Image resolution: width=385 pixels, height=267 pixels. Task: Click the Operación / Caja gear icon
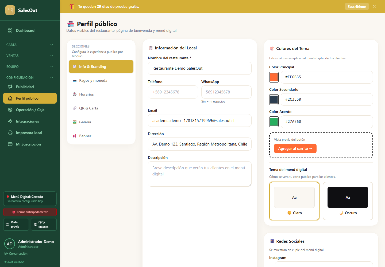10,110
